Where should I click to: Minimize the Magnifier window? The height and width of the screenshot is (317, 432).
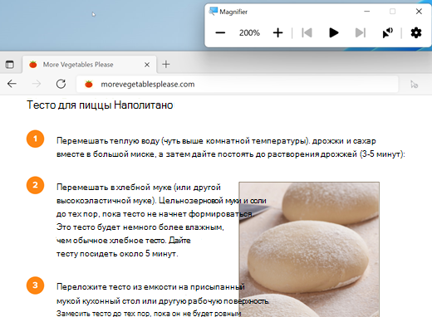(x=367, y=12)
